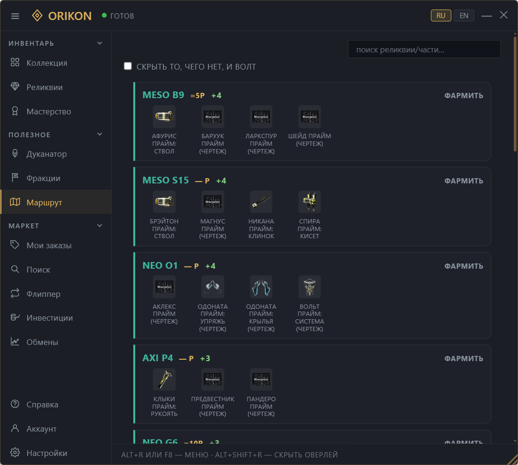
Task: Select the Клыки Прайм рукоять thumbnail
Action: [x=164, y=379]
